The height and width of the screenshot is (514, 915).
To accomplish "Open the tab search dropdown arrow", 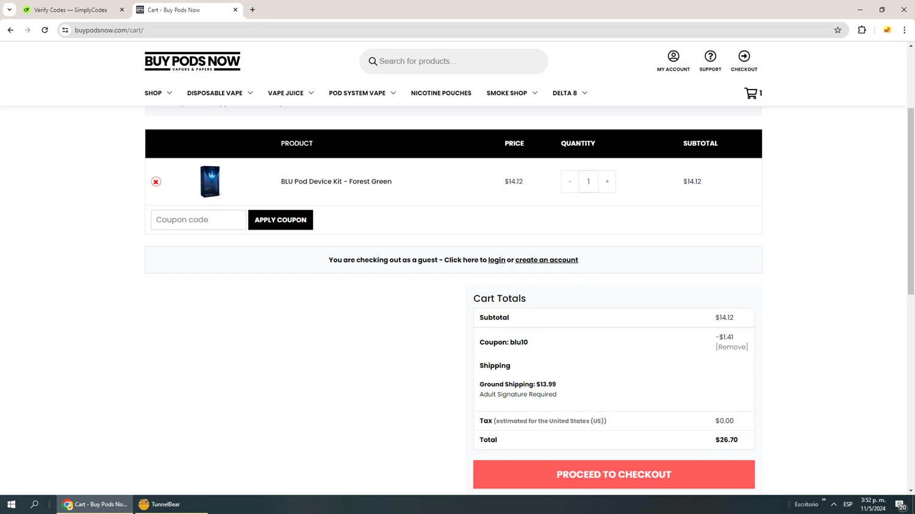I will coord(10,10).
